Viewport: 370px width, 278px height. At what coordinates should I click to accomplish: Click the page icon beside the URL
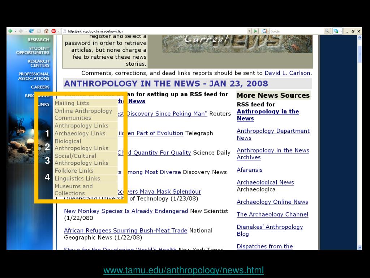[x=64, y=31]
